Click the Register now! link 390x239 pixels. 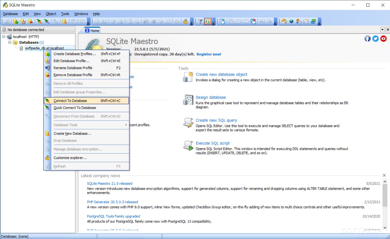pos(209,54)
